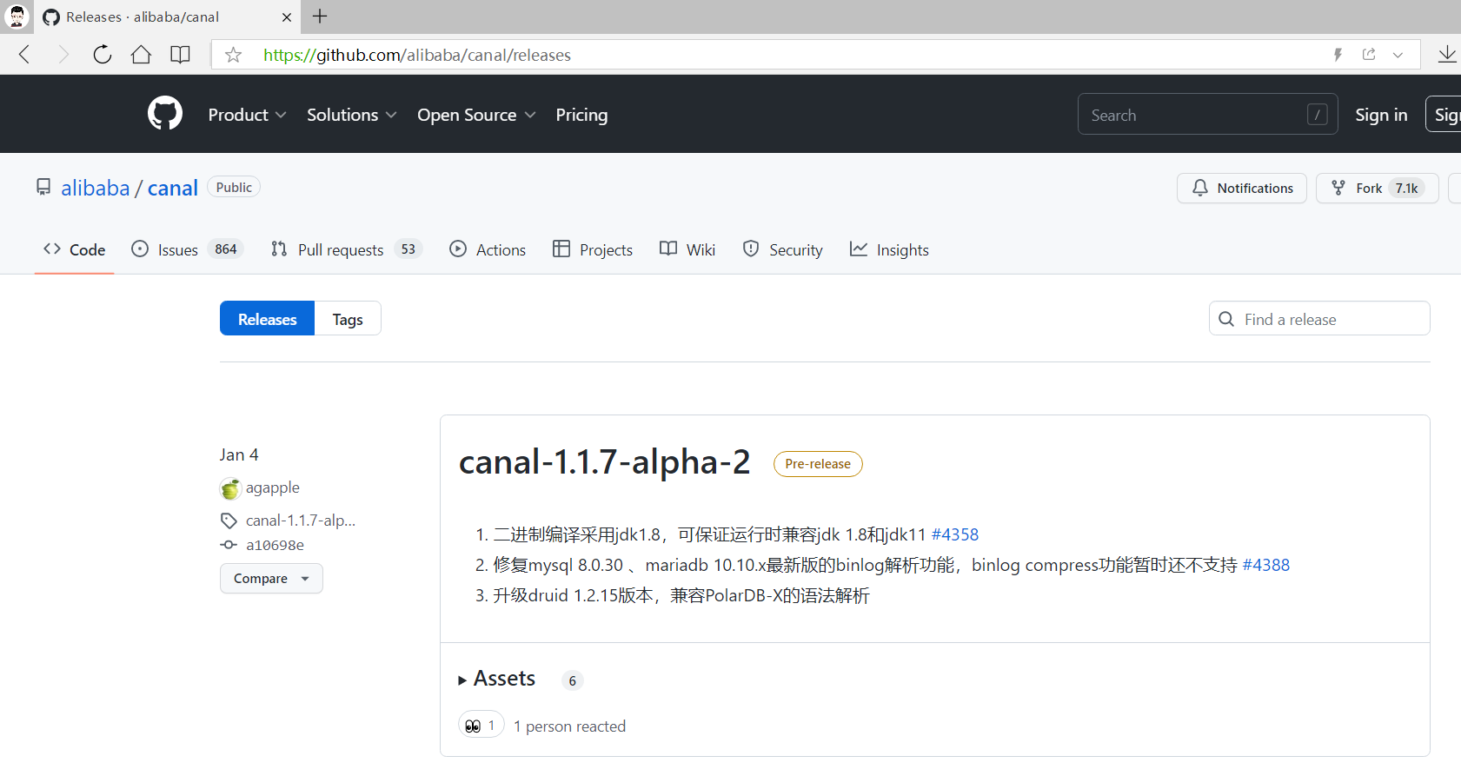This screenshot has height=776, width=1461.
Task: Click the Public repository badge
Action: coord(234,187)
